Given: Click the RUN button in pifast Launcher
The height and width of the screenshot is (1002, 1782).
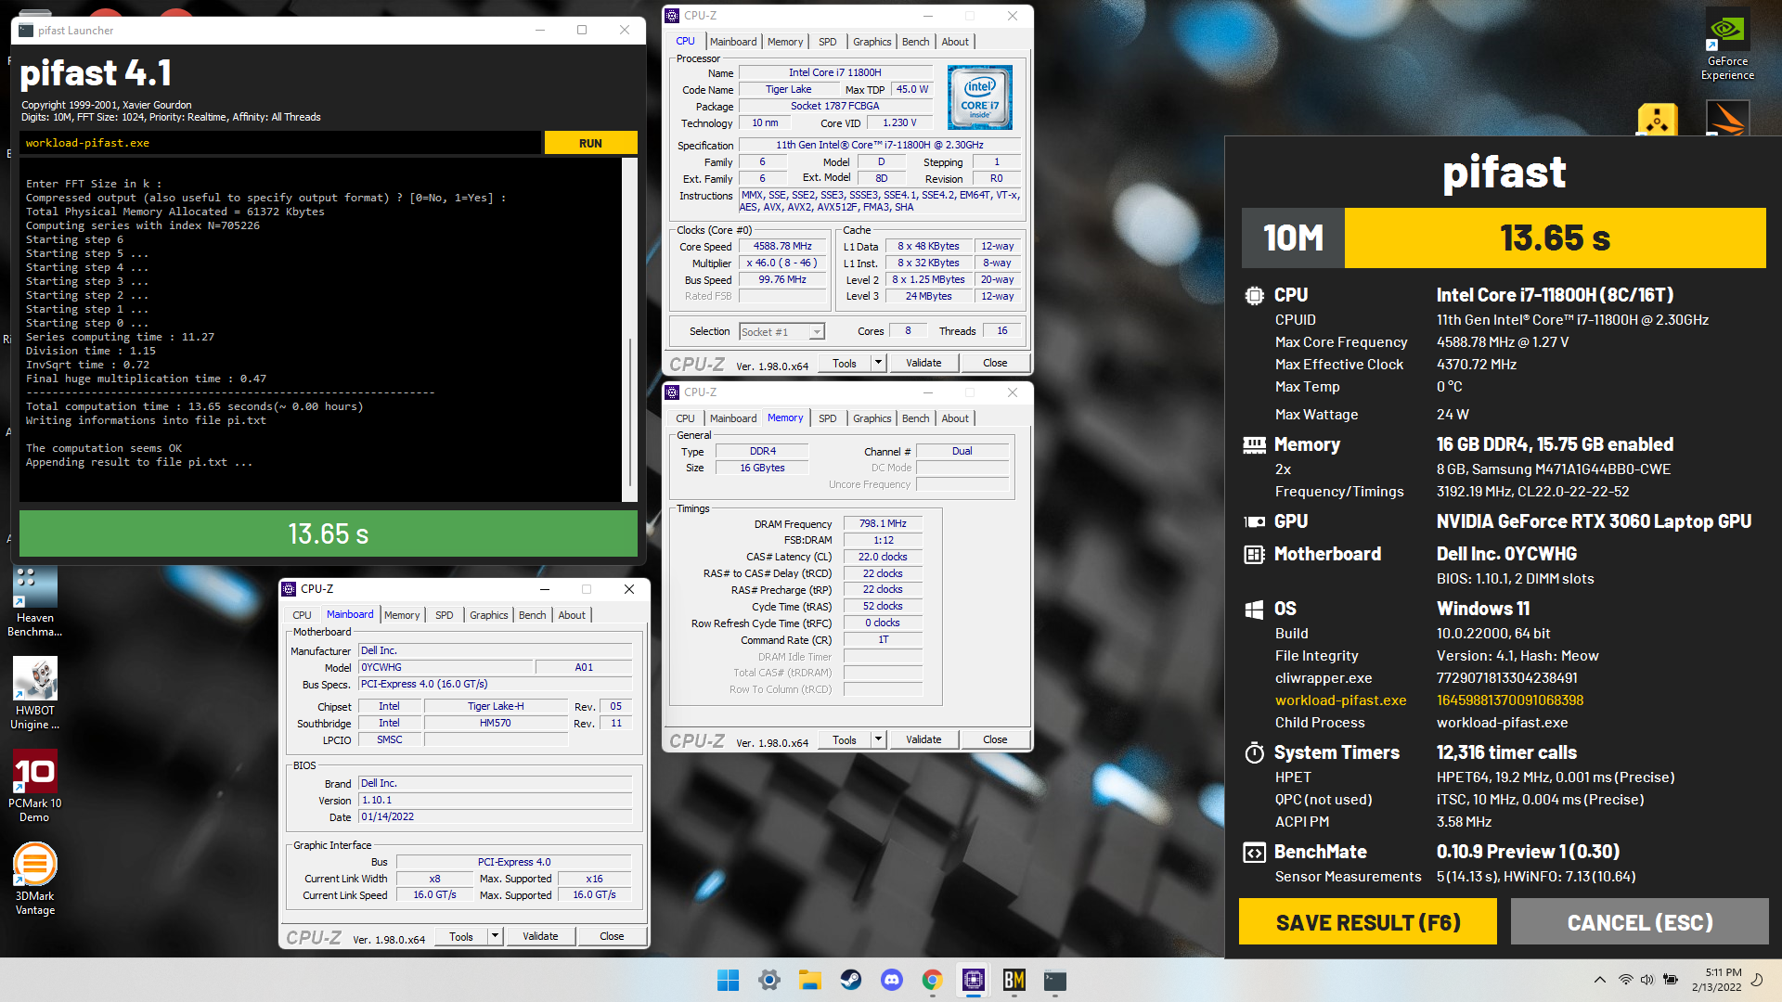Looking at the screenshot, I should point(590,143).
